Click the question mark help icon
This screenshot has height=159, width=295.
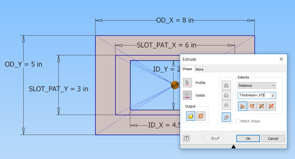(186, 138)
